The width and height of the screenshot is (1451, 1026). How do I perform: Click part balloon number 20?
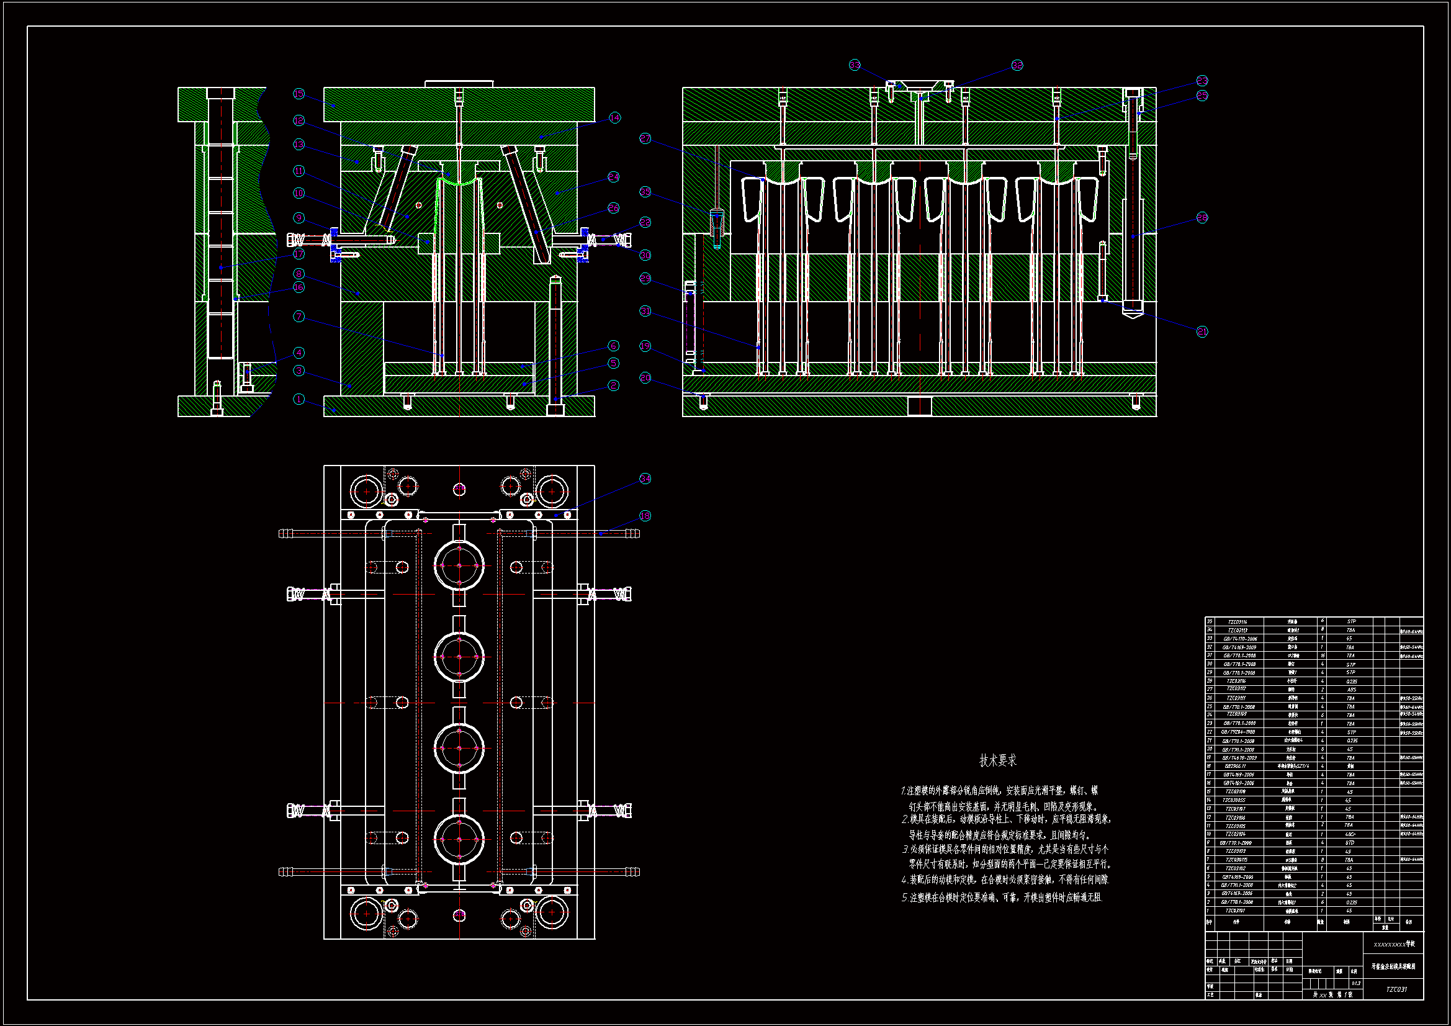coord(645,377)
